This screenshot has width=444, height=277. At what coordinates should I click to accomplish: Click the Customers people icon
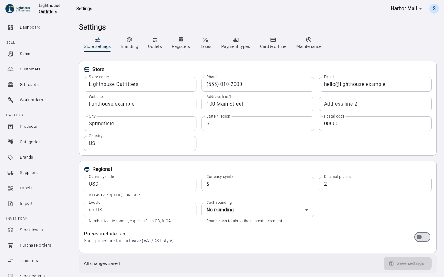[10, 69]
